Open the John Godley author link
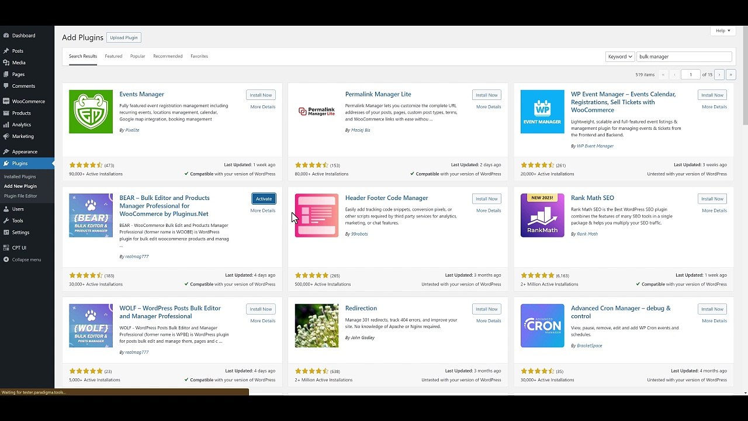 tap(363, 337)
